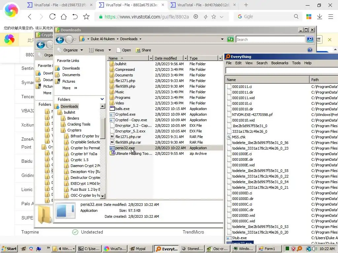The image size is (338, 253).
Task: Open Documents favorite link
Action: 71,75
